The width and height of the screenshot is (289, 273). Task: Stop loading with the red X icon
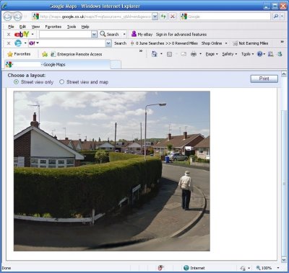pos(172,17)
